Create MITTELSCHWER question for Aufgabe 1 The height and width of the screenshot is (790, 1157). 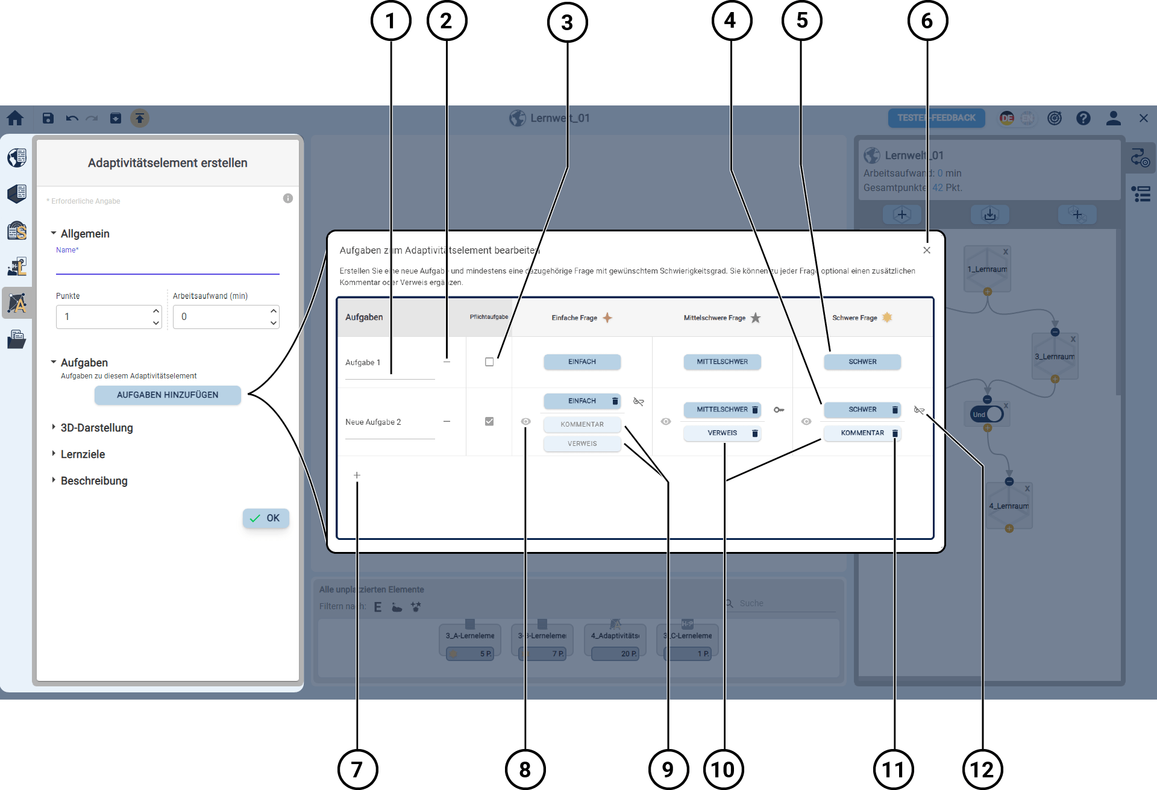[x=722, y=362]
